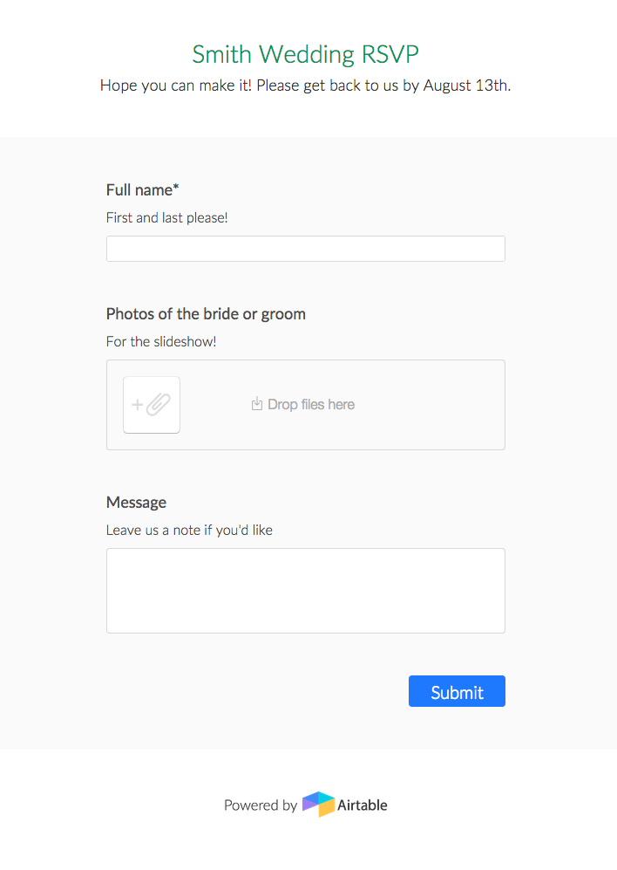Viewport: 617px width, 870px height.
Task: Click the "Photos of the bride or groom" label
Action: pyautogui.click(x=206, y=314)
